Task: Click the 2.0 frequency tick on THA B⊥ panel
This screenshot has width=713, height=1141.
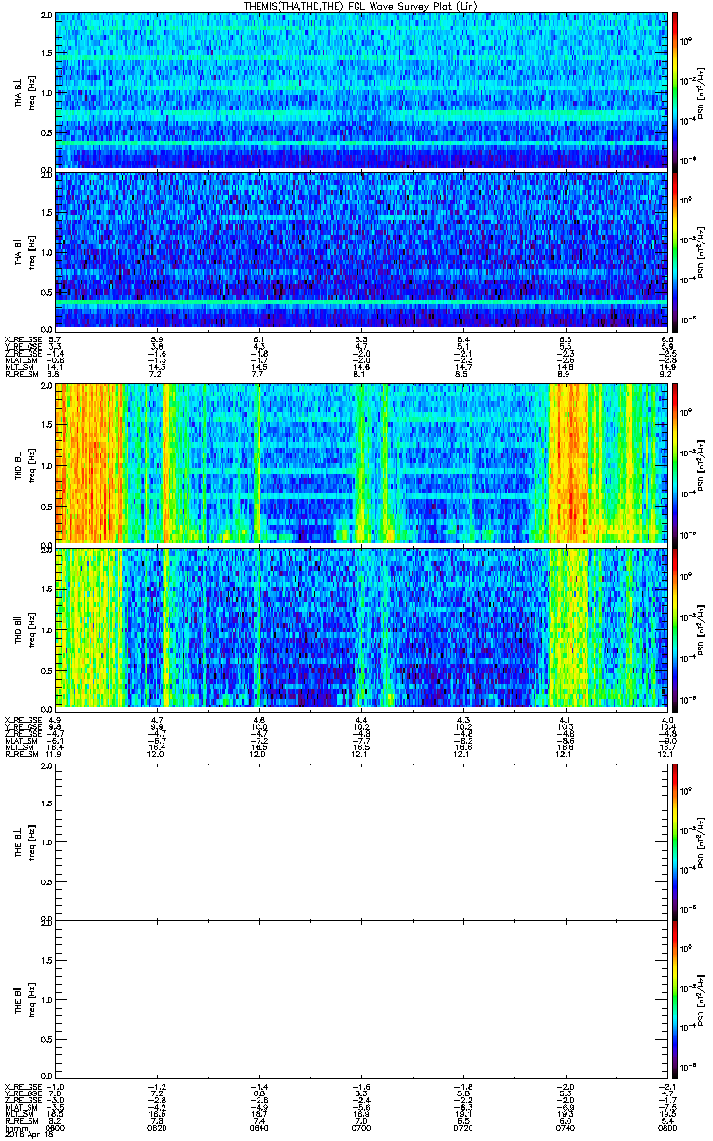Action: (x=48, y=15)
